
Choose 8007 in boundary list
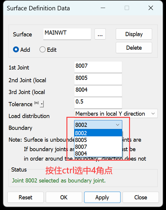point(98,147)
